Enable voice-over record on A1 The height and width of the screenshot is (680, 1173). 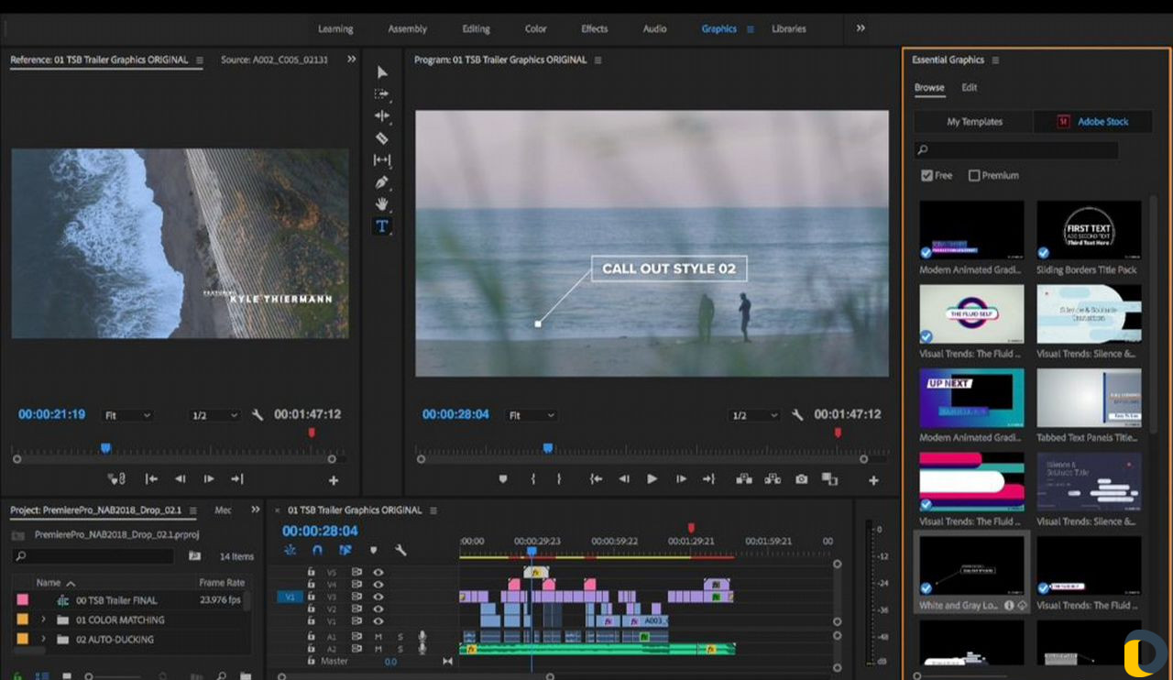click(x=422, y=636)
